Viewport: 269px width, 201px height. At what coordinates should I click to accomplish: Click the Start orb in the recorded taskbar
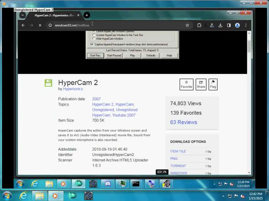click(20, 184)
